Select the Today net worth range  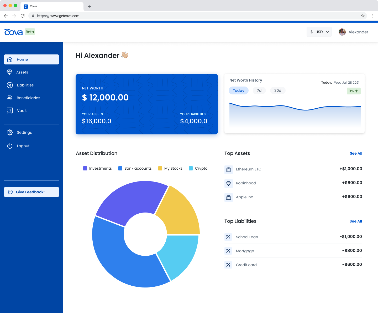[x=239, y=90]
